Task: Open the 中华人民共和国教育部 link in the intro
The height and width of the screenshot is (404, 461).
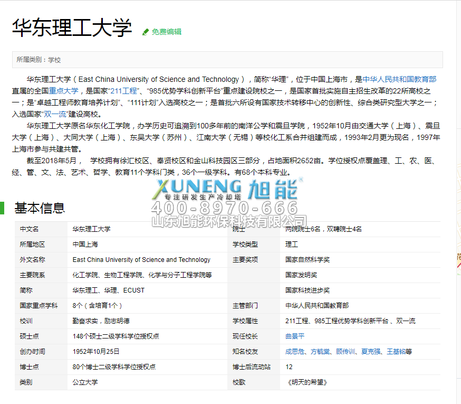Action: tap(399, 79)
